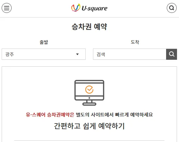The width and height of the screenshot is (179, 142).
Task: Open site search in header
Action: click(172, 8)
